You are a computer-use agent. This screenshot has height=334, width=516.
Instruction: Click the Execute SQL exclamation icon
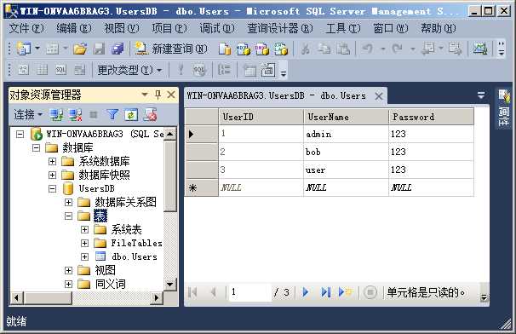point(181,70)
